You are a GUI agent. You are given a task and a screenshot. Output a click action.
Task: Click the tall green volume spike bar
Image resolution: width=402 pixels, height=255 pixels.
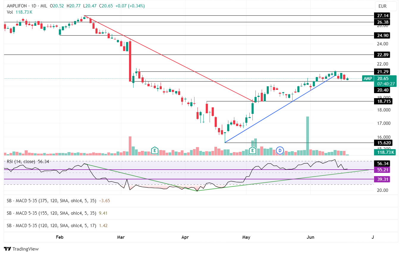(x=307, y=136)
